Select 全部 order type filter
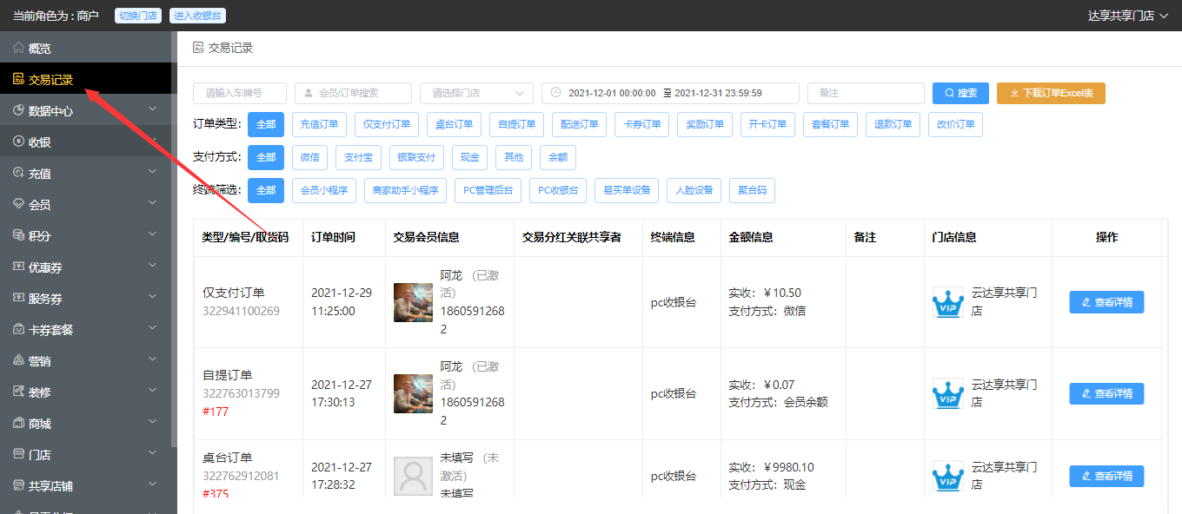 click(266, 124)
